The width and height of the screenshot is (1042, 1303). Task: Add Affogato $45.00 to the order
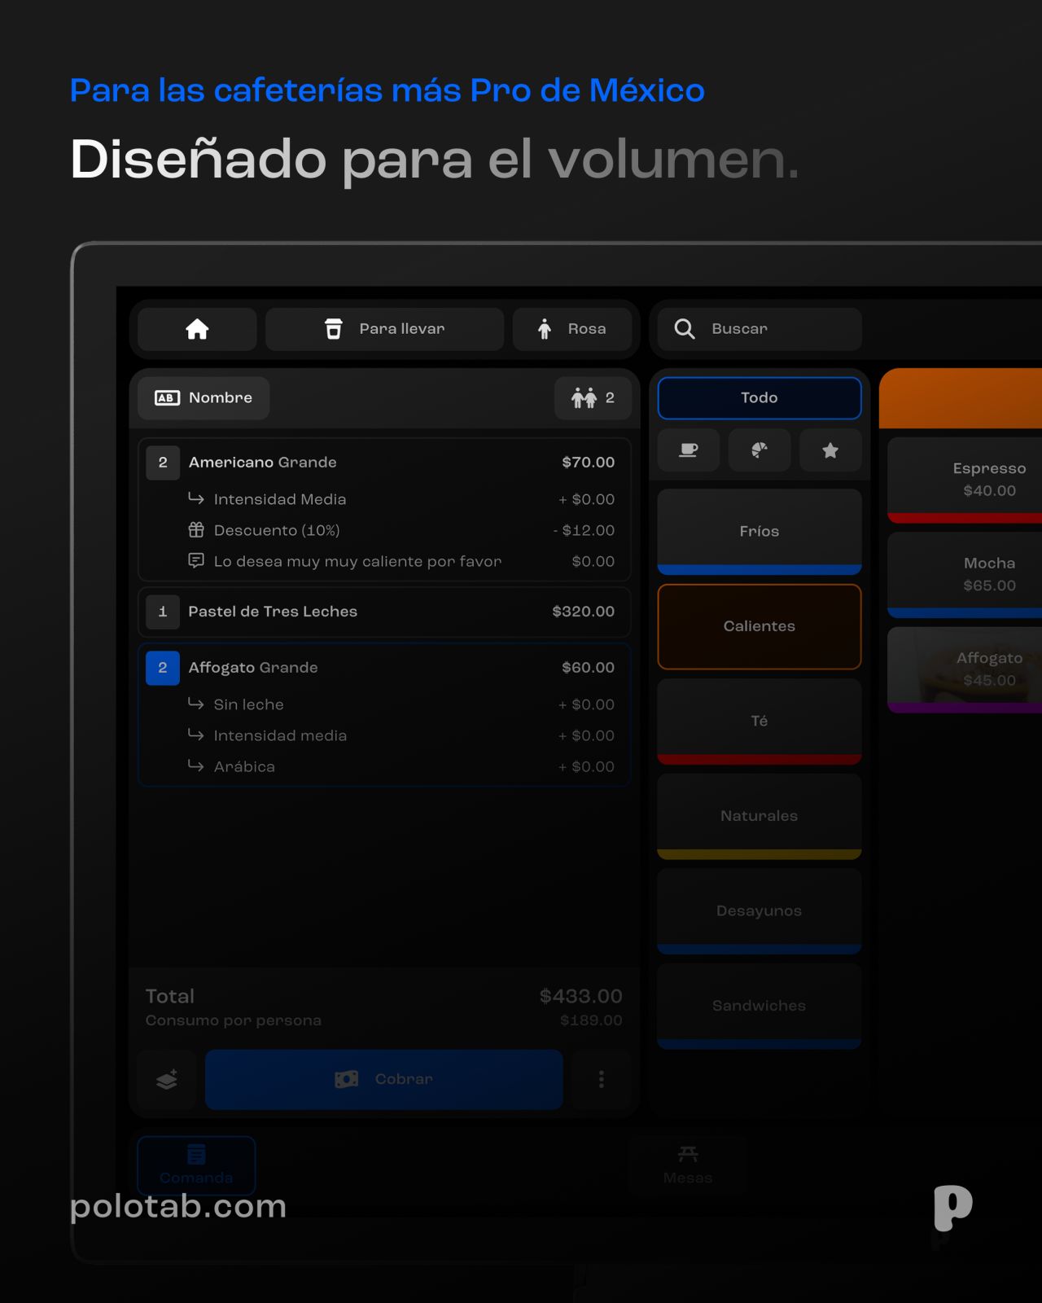[965, 670]
